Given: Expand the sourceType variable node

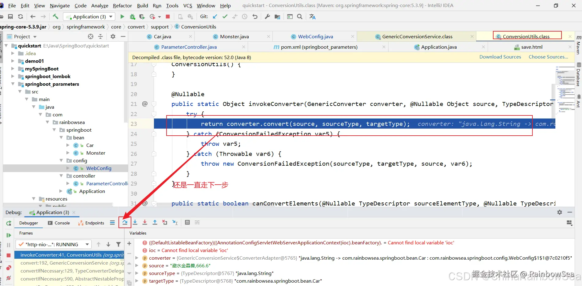Looking at the screenshot, I should (137, 273).
